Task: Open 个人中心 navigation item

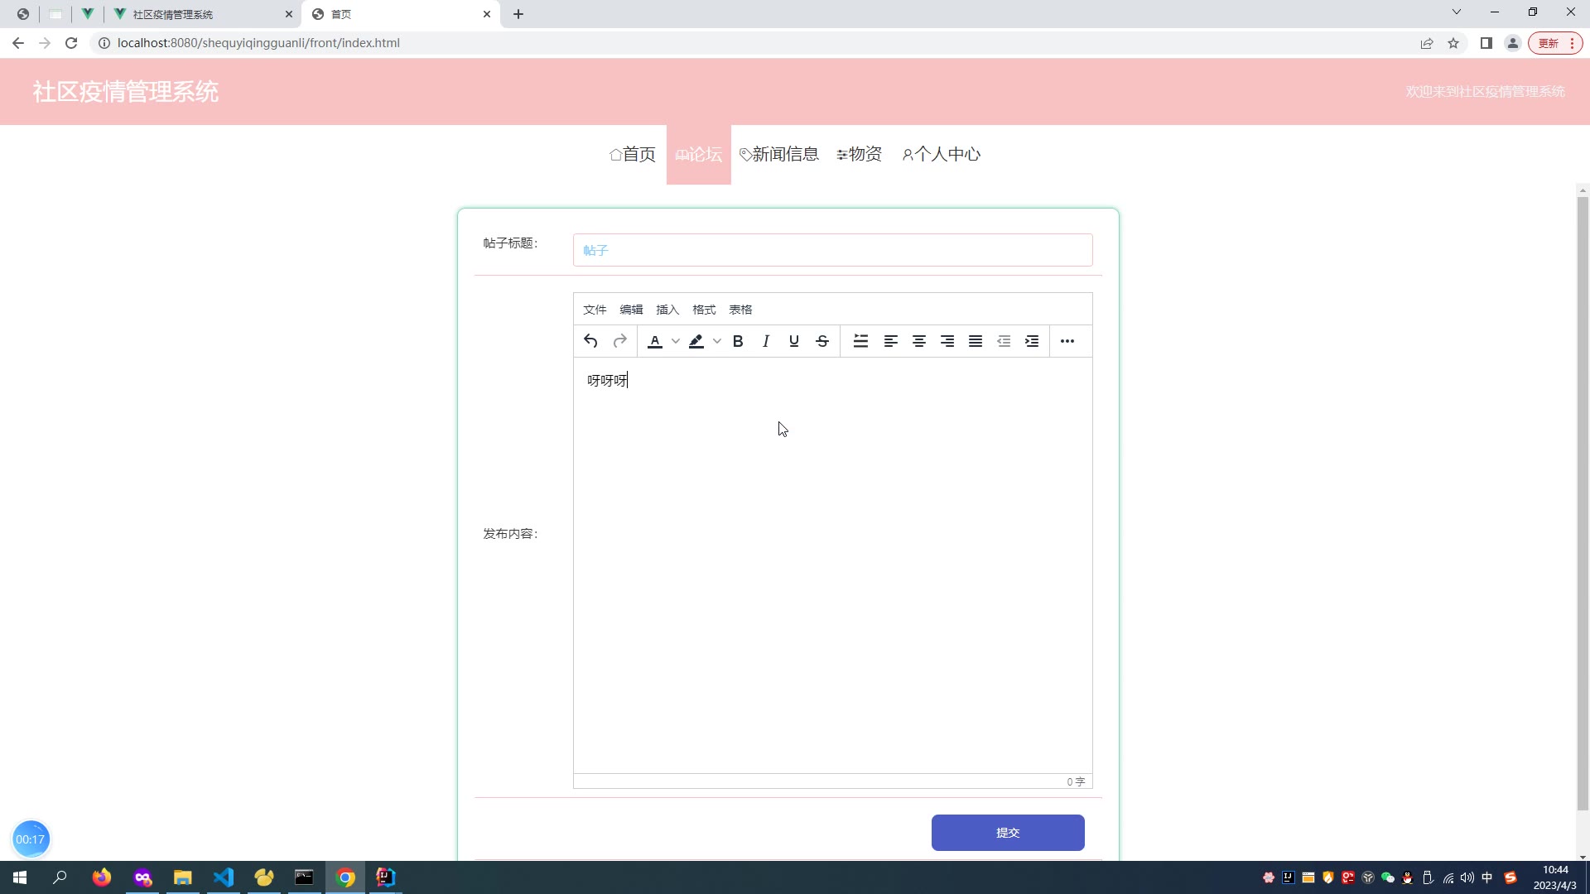Action: 942,155
